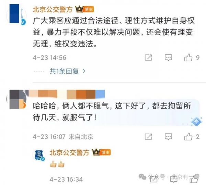Tap the 博主 tag in nested reply
This screenshot has height=185, width=206.
pos(105,152)
